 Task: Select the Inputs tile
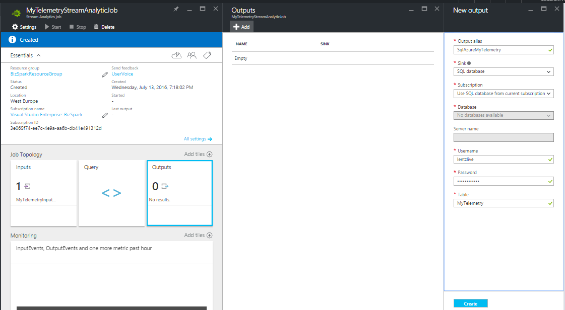click(43, 193)
